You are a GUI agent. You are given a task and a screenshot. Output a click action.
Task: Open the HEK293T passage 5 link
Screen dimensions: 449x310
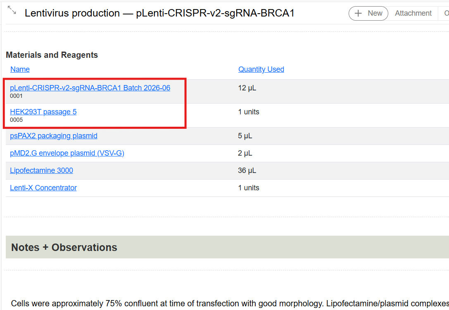click(43, 112)
